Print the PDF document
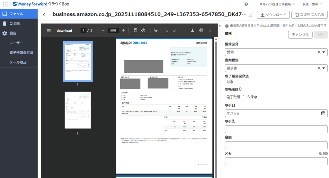 point(201,30)
